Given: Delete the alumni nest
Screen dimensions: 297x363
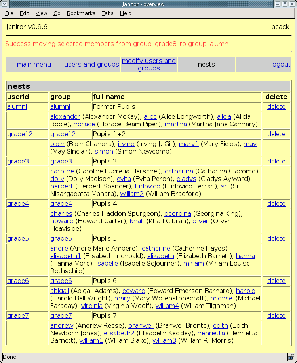Looking at the screenshot, I should coord(276,107).
